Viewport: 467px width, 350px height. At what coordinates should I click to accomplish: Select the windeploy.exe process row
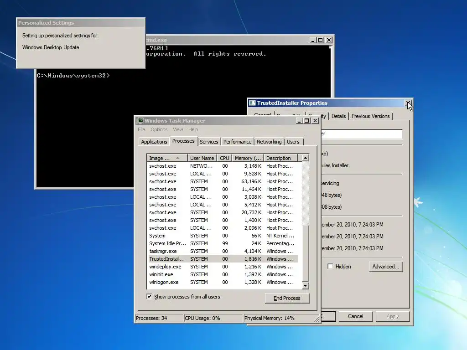click(223, 266)
